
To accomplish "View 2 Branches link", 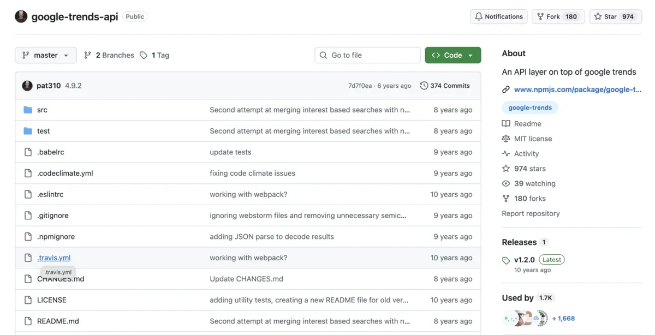I will click(109, 55).
